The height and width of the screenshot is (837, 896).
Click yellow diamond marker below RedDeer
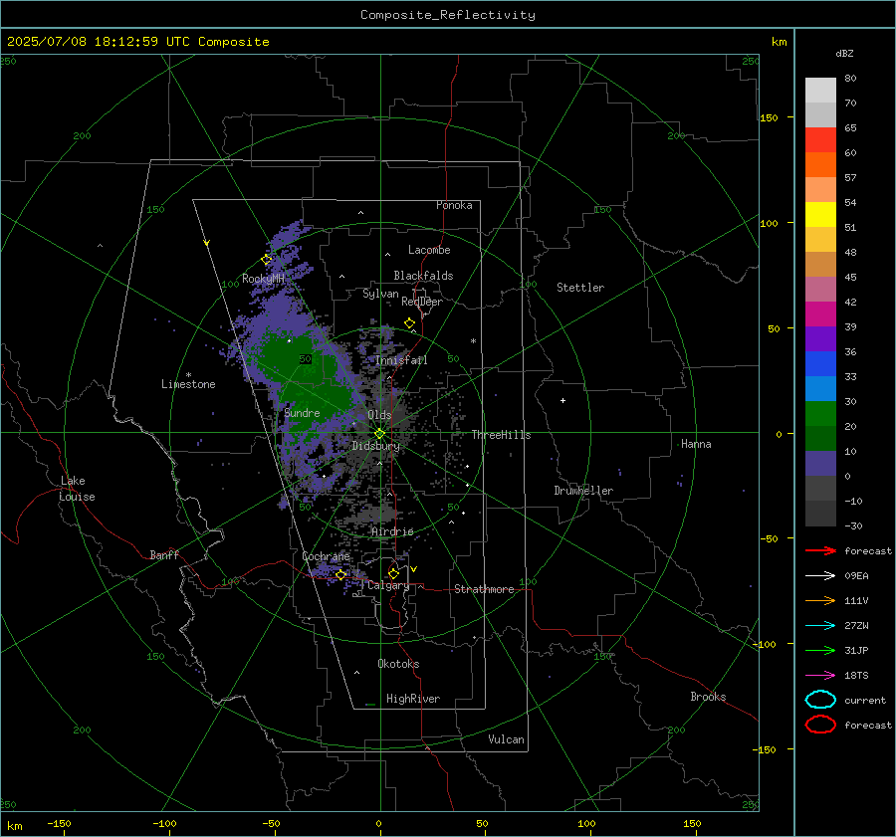pyautogui.click(x=409, y=323)
